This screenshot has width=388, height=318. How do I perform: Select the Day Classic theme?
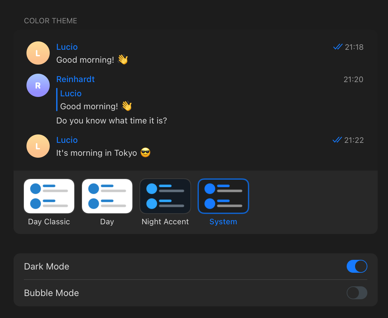[49, 196]
